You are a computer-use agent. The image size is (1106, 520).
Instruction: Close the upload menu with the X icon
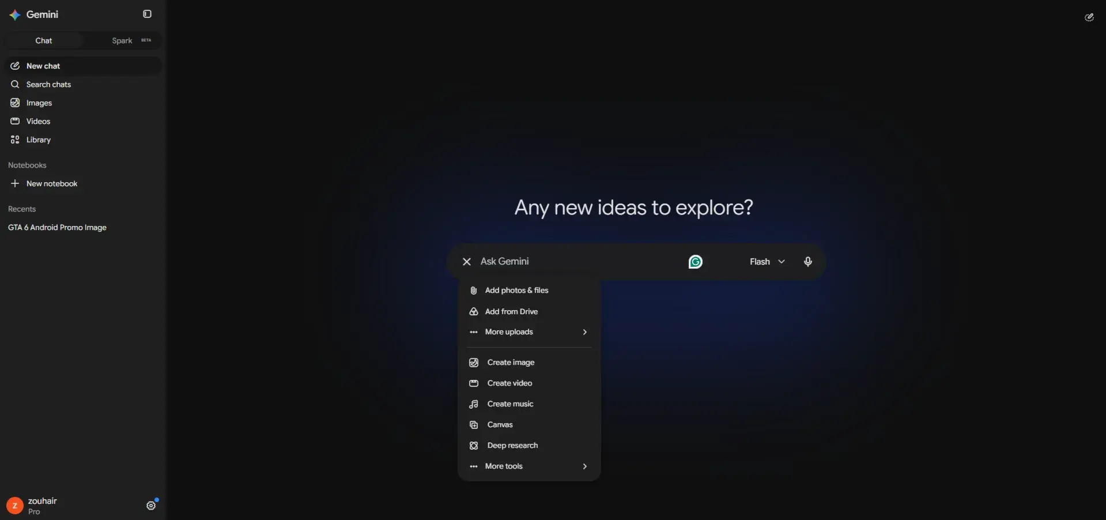[467, 262]
